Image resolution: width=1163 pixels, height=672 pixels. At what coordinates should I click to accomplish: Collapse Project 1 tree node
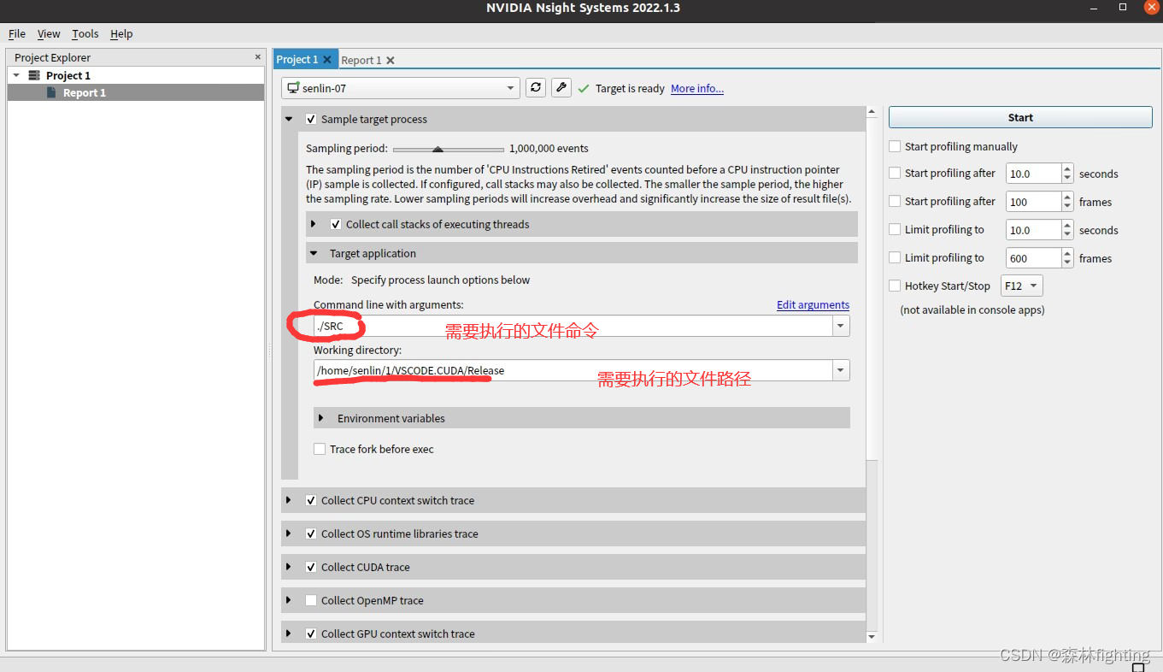point(16,75)
